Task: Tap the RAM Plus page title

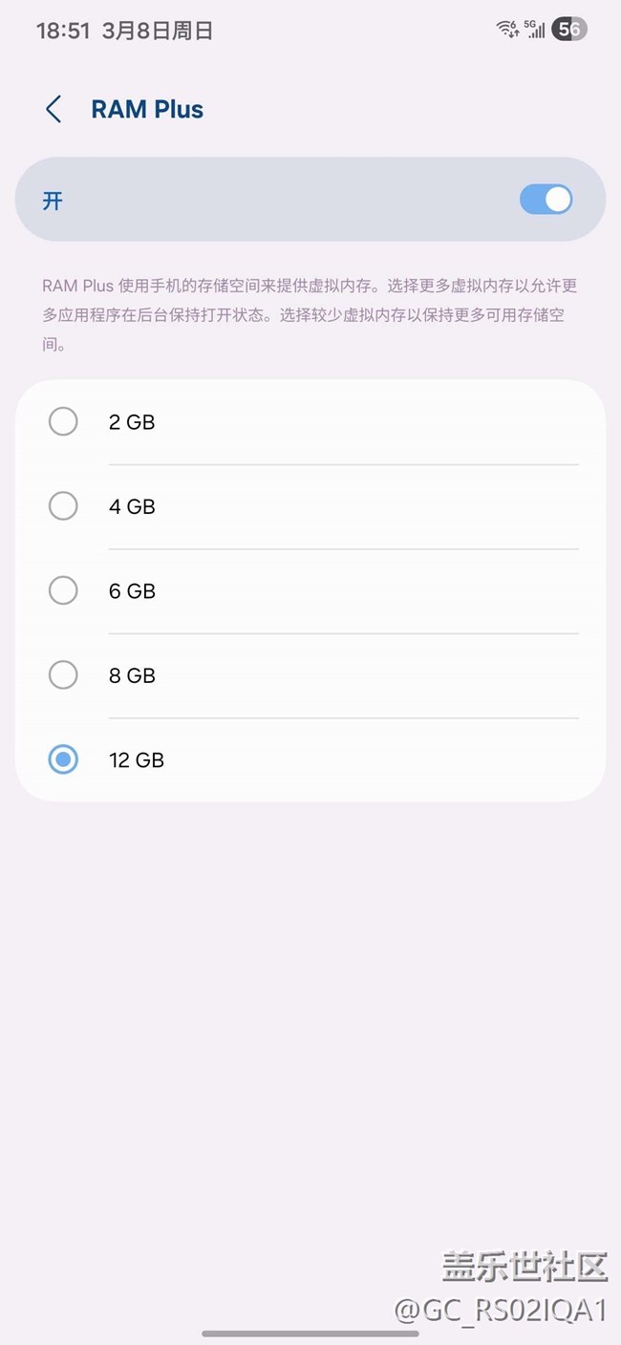Action: (147, 109)
